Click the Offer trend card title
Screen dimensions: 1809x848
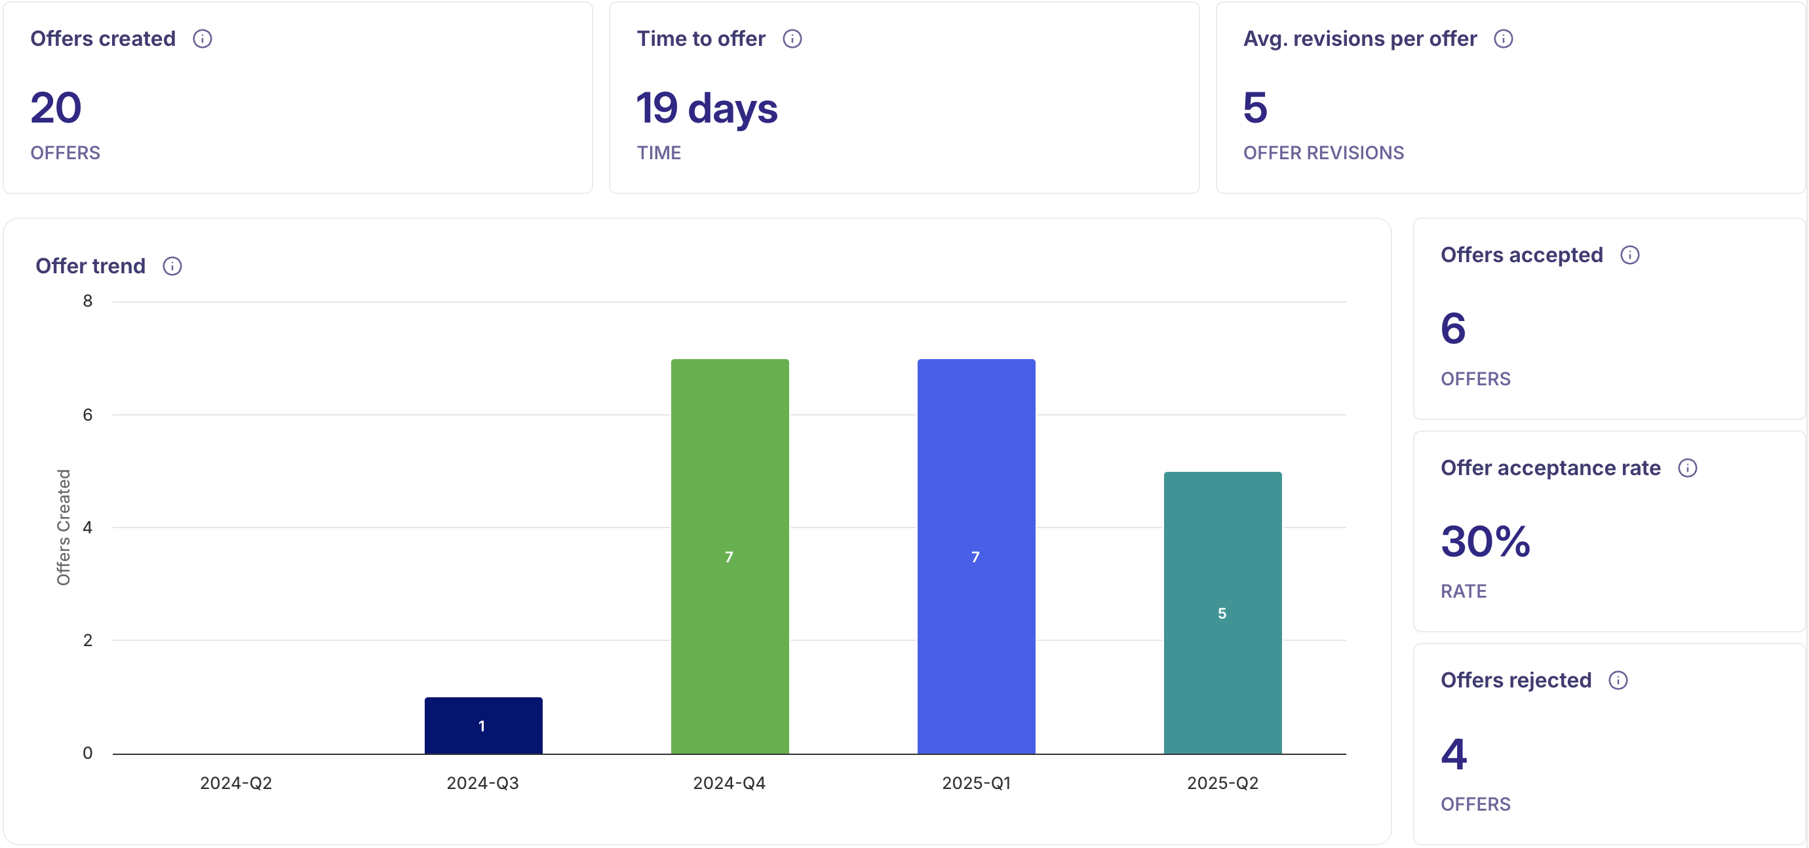90,265
